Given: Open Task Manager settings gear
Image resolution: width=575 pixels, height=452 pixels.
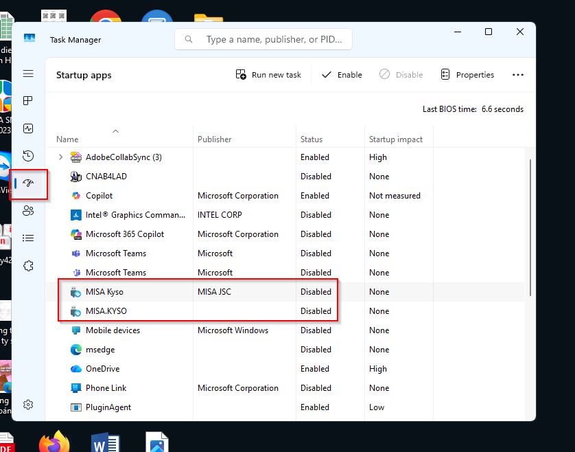Looking at the screenshot, I should 28,405.
